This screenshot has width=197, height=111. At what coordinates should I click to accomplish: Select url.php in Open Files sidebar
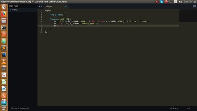pos(14,10)
